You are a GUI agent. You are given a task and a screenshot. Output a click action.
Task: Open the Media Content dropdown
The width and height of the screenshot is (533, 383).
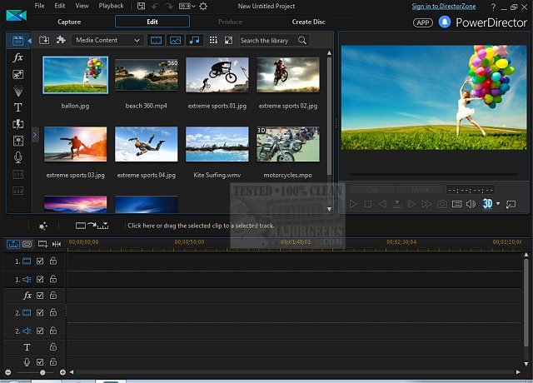[108, 40]
